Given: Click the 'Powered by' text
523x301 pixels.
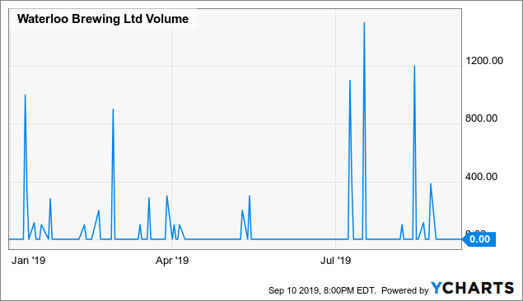Looking at the screenshot, I should 404,290.
